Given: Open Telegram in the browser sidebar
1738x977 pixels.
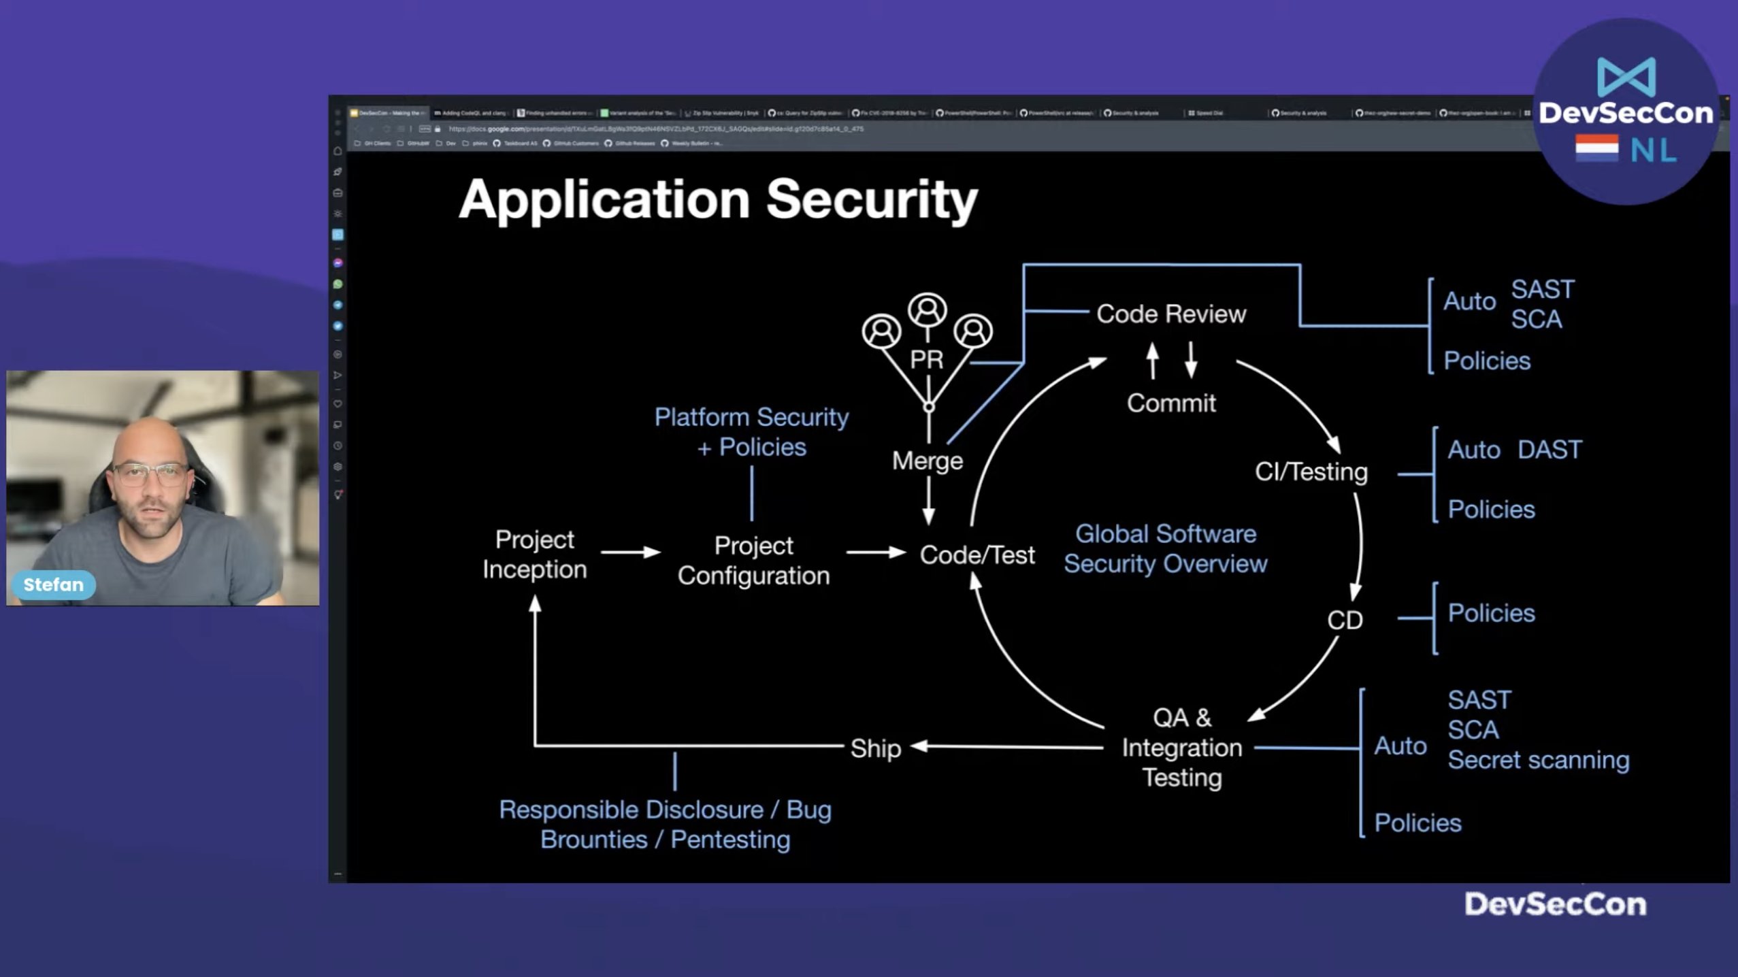Looking at the screenshot, I should point(338,305).
